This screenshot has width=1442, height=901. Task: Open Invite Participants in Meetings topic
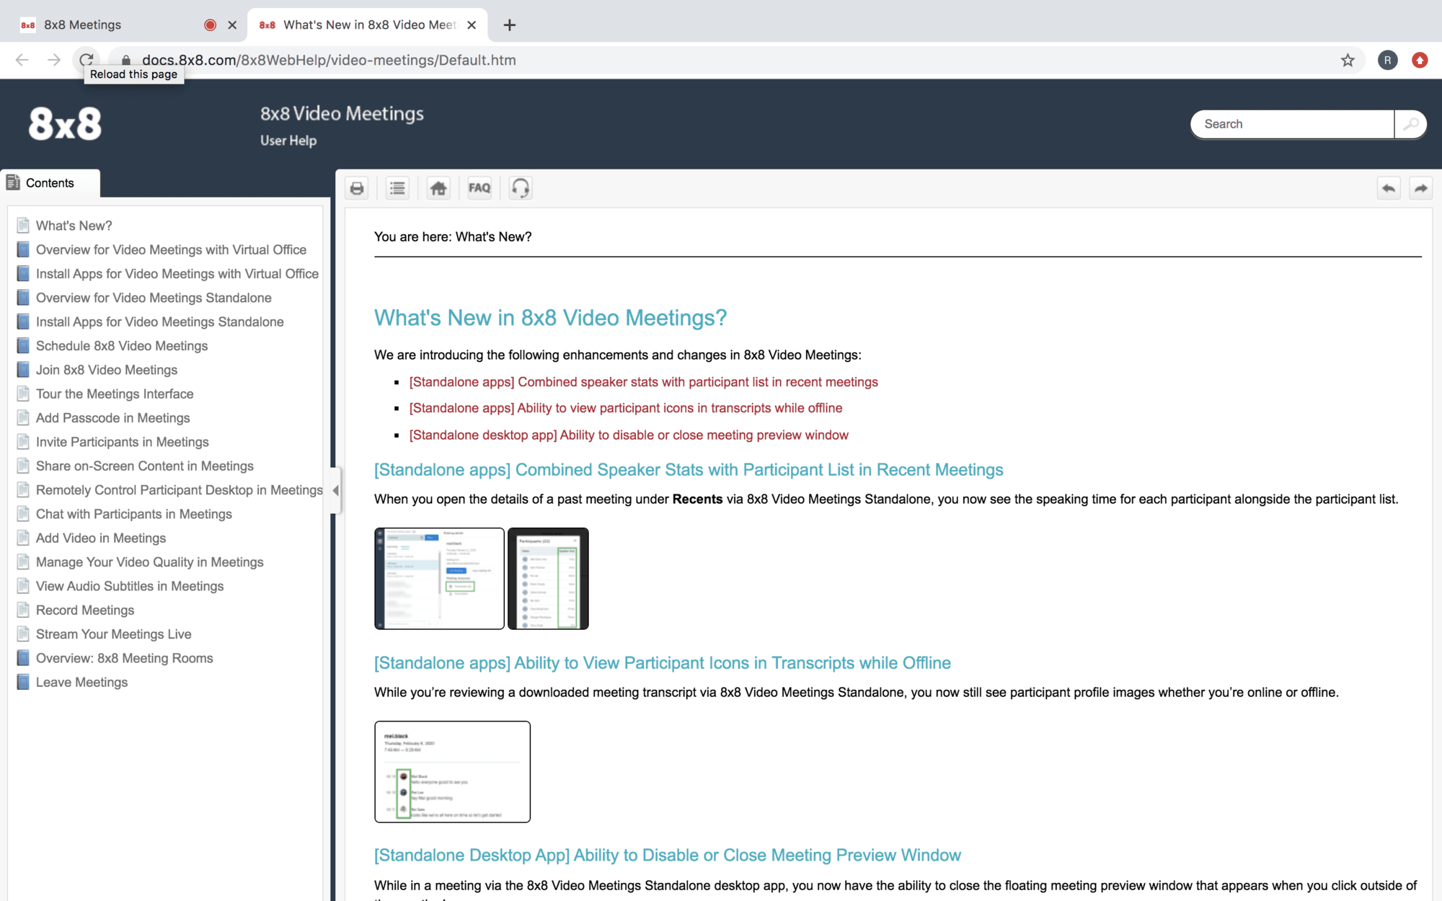pyautogui.click(x=122, y=442)
